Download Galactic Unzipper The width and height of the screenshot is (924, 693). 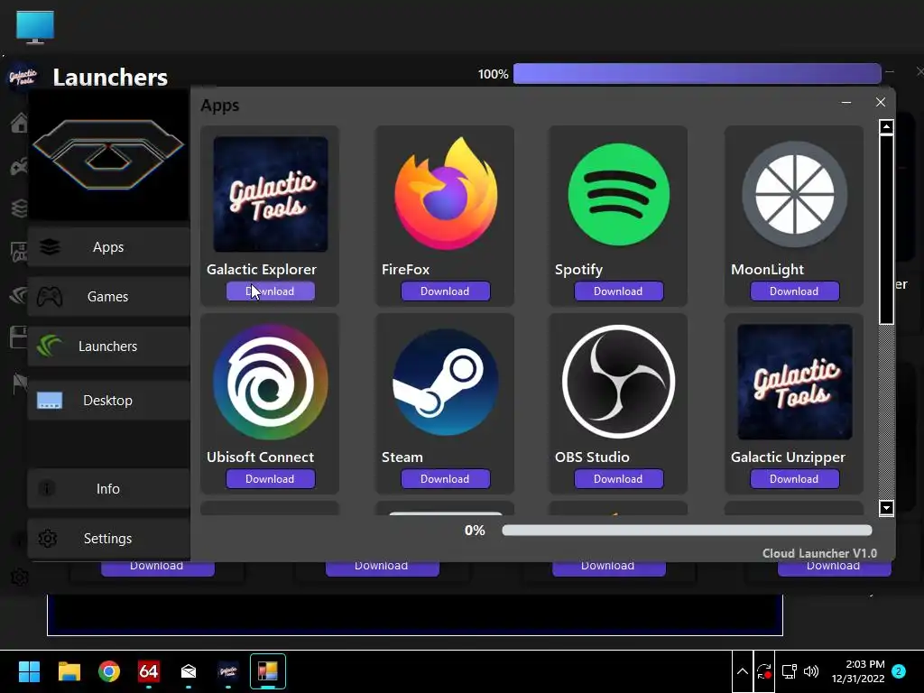click(794, 479)
